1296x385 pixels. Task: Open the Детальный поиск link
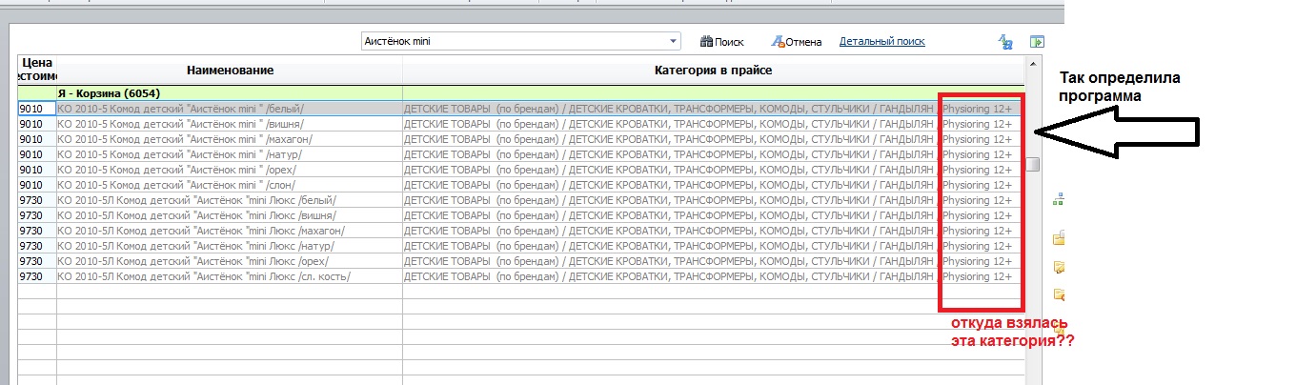point(881,41)
